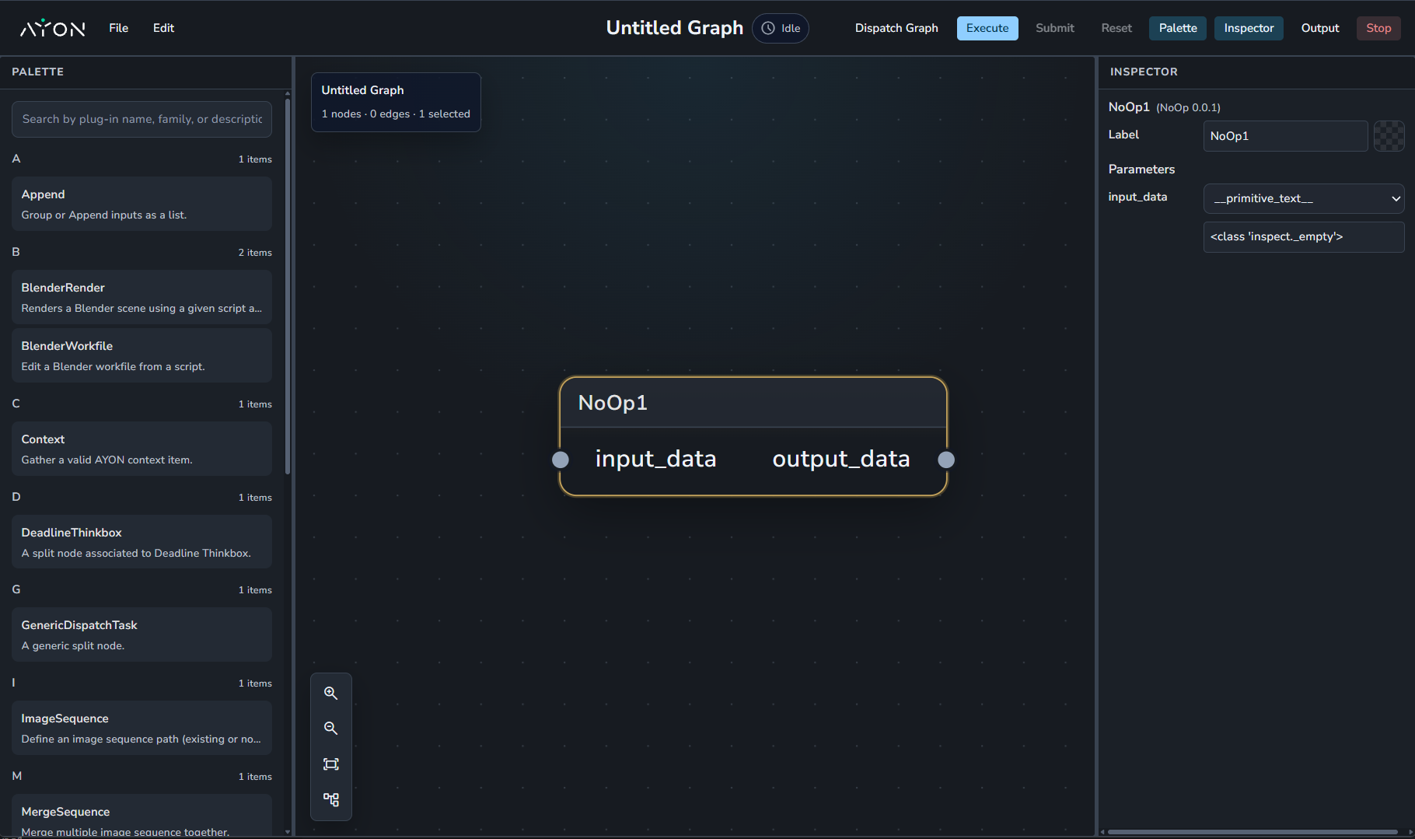
Task: Select the Append plug-in card
Action: coord(141,204)
